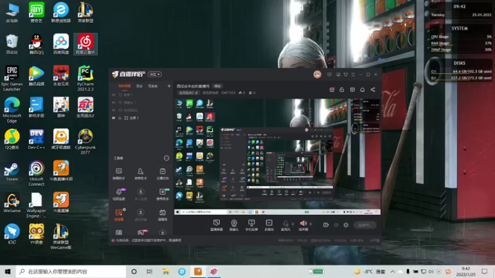The height and width of the screenshot is (278, 495).
Task: Open the layout grid icon above preview
Action: (352, 90)
